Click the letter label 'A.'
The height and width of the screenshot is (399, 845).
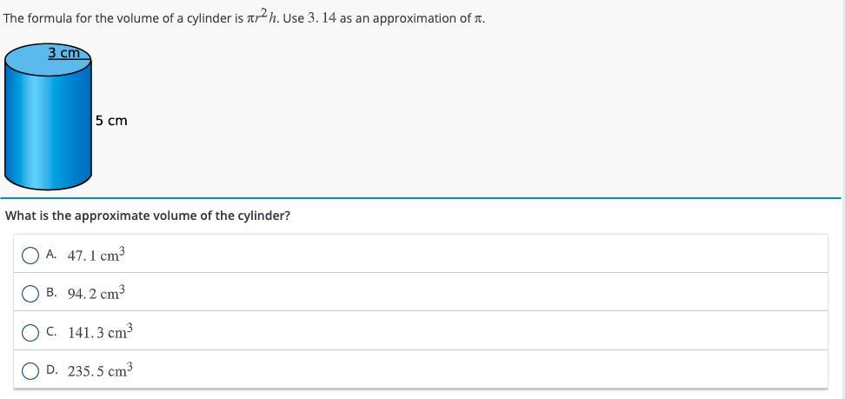coord(52,256)
